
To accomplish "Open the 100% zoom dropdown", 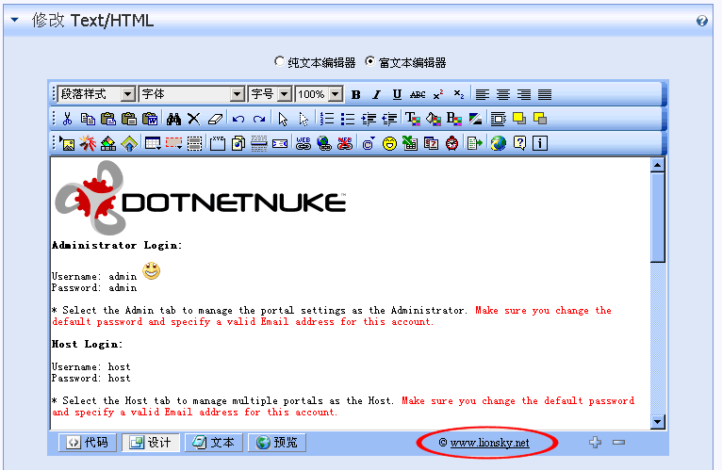I will pyautogui.click(x=320, y=94).
